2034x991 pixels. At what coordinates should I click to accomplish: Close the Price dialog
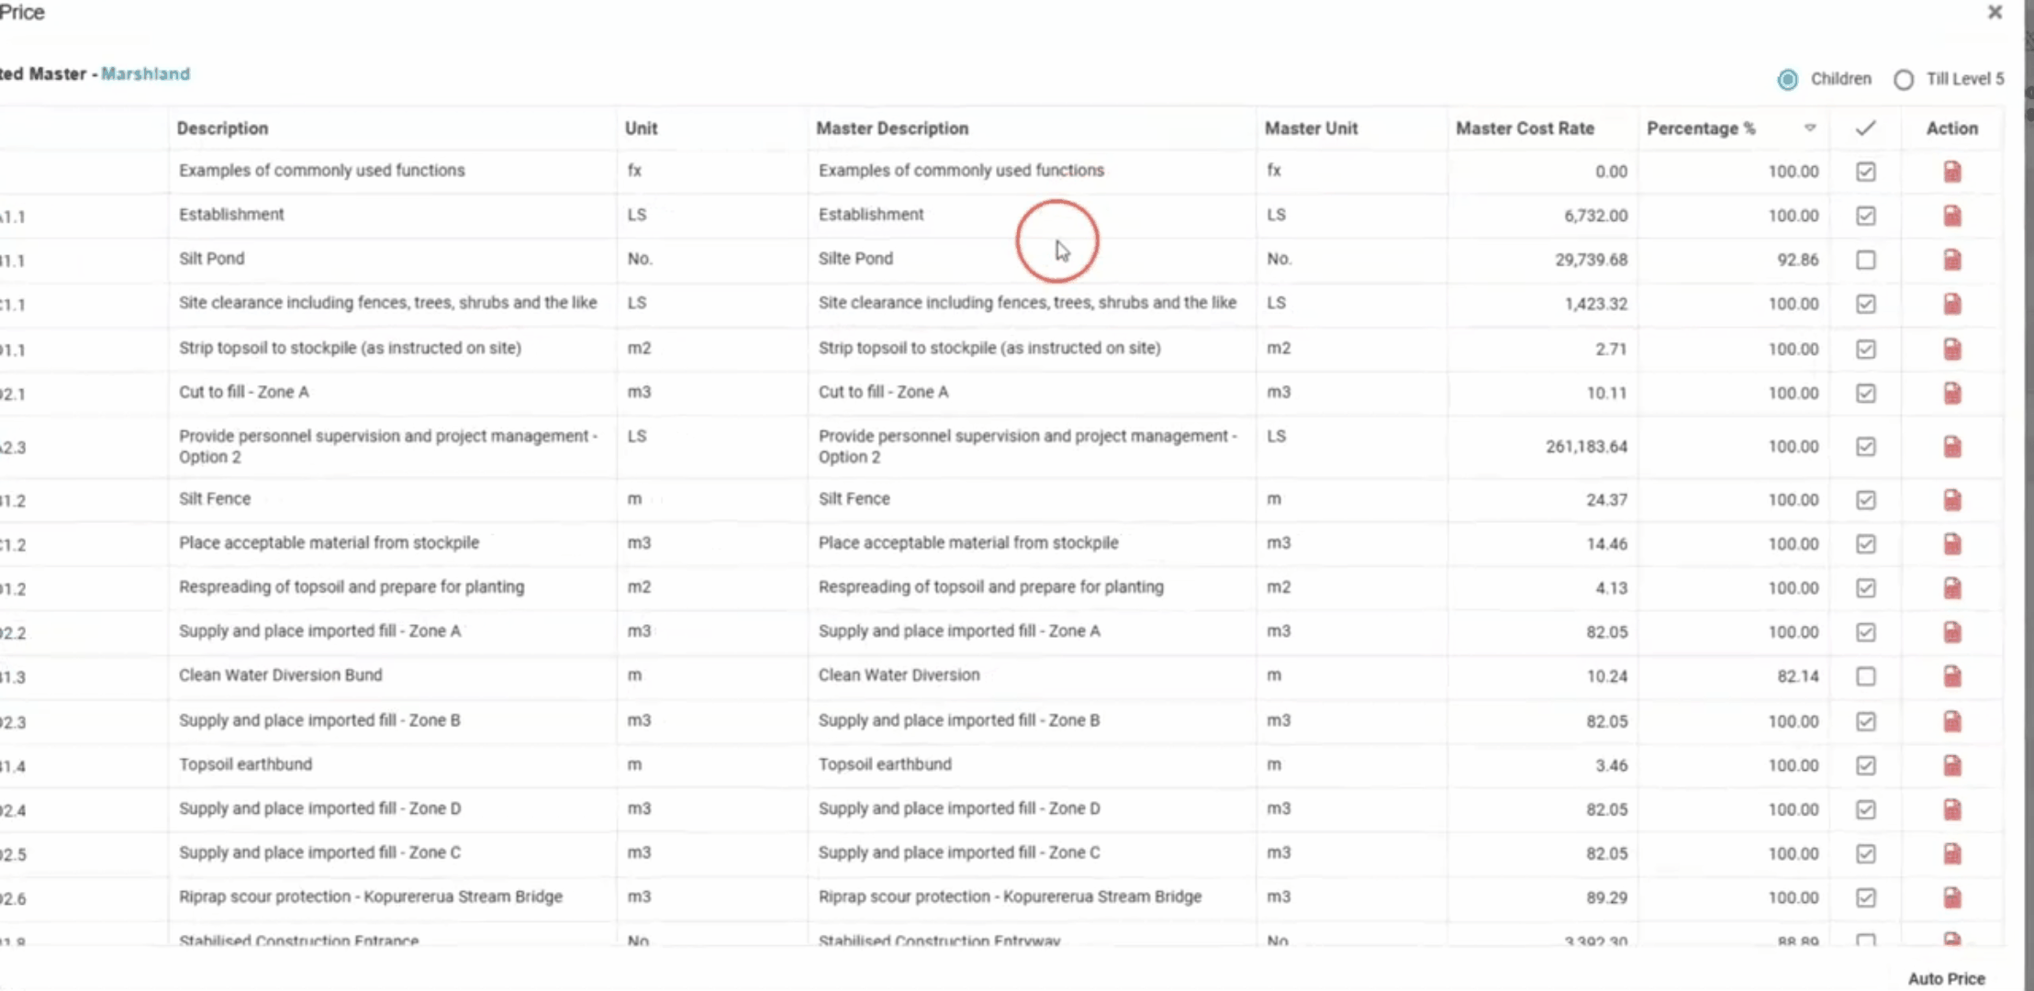pyautogui.click(x=1995, y=13)
